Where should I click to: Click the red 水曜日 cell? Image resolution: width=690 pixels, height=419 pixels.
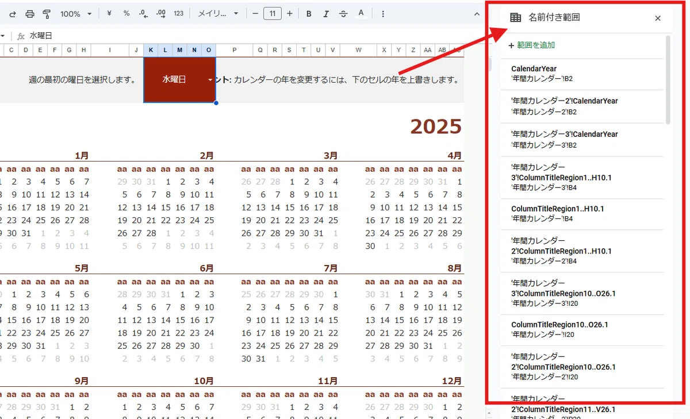[179, 79]
